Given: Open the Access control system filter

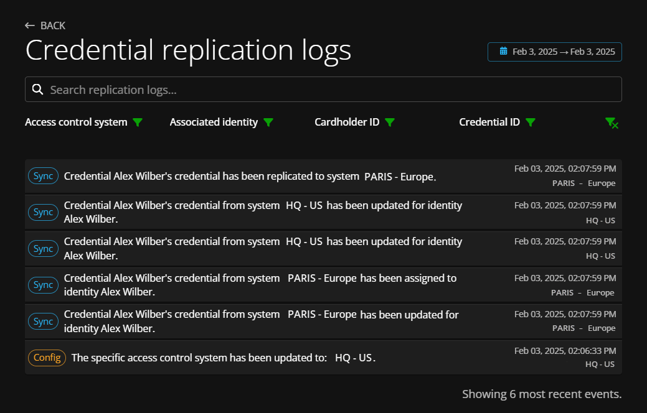Looking at the screenshot, I should pos(138,123).
